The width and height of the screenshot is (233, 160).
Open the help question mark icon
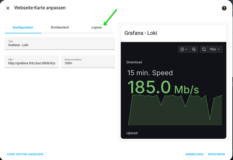pyautogui.click(x=224, y=8)
